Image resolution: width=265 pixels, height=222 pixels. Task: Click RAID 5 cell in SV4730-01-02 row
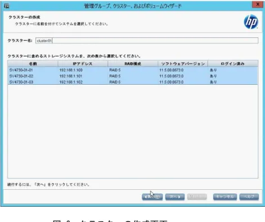(115, 76)
